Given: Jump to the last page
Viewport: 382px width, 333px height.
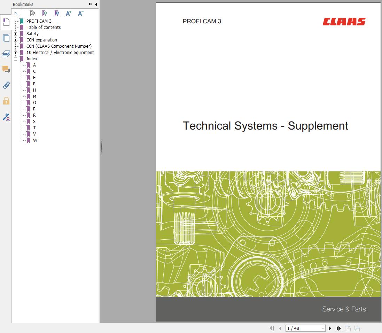Looking at the screenshot, I should tap(338, 328).
